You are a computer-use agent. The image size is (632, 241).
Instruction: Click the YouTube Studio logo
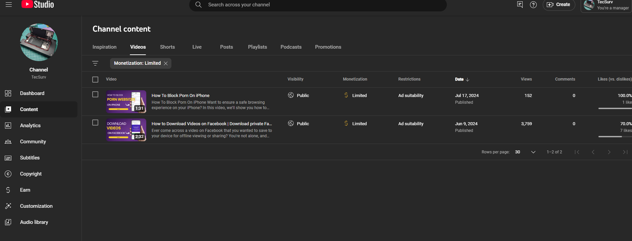pyautogui.click(x=38, y=4)
